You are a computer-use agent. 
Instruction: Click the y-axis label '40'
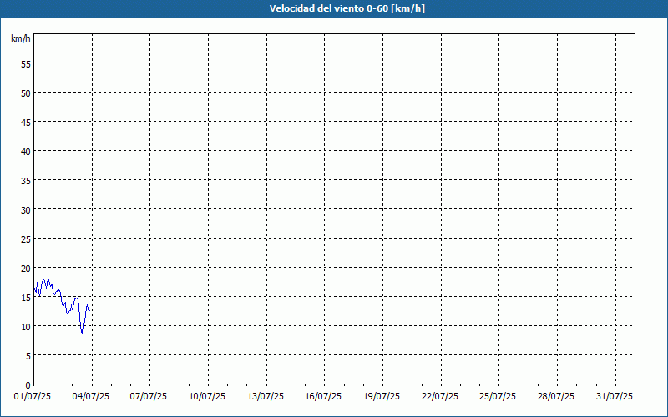[26, 152]
